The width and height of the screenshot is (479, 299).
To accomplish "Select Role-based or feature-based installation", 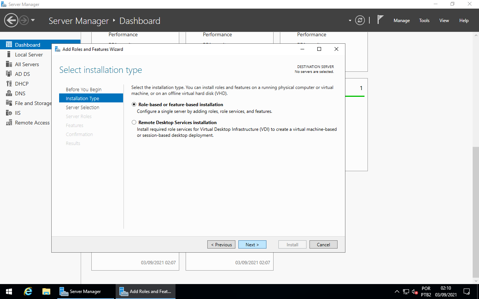I will 134,105.
